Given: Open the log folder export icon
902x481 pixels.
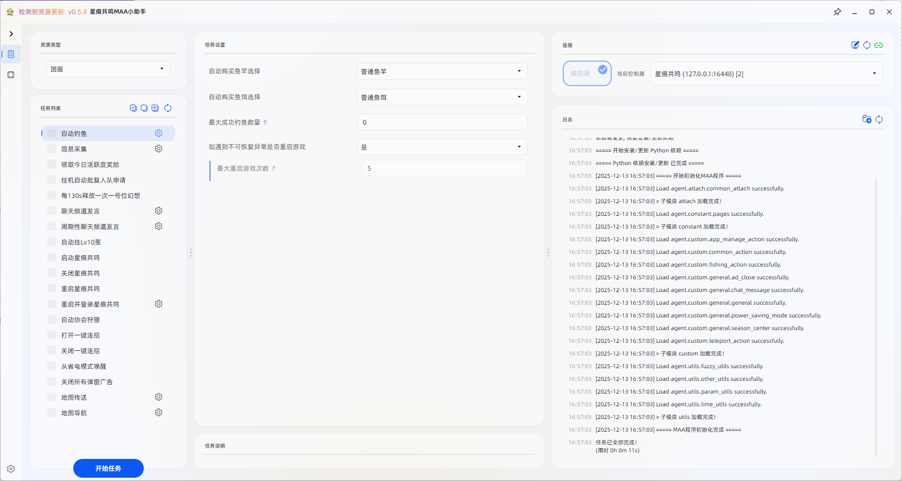Looking at the screenshot, I should [867, 119].
